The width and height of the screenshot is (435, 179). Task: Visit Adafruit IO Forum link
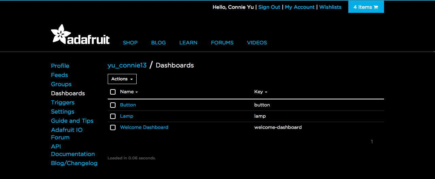click(67, 134)
